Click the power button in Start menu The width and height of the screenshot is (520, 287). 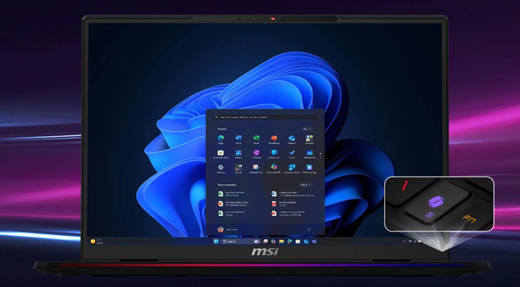(309, 229)
